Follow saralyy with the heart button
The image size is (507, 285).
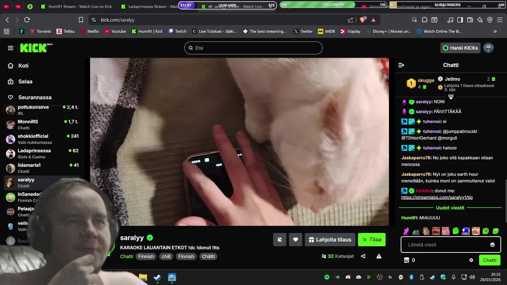[x=295, y=239]
